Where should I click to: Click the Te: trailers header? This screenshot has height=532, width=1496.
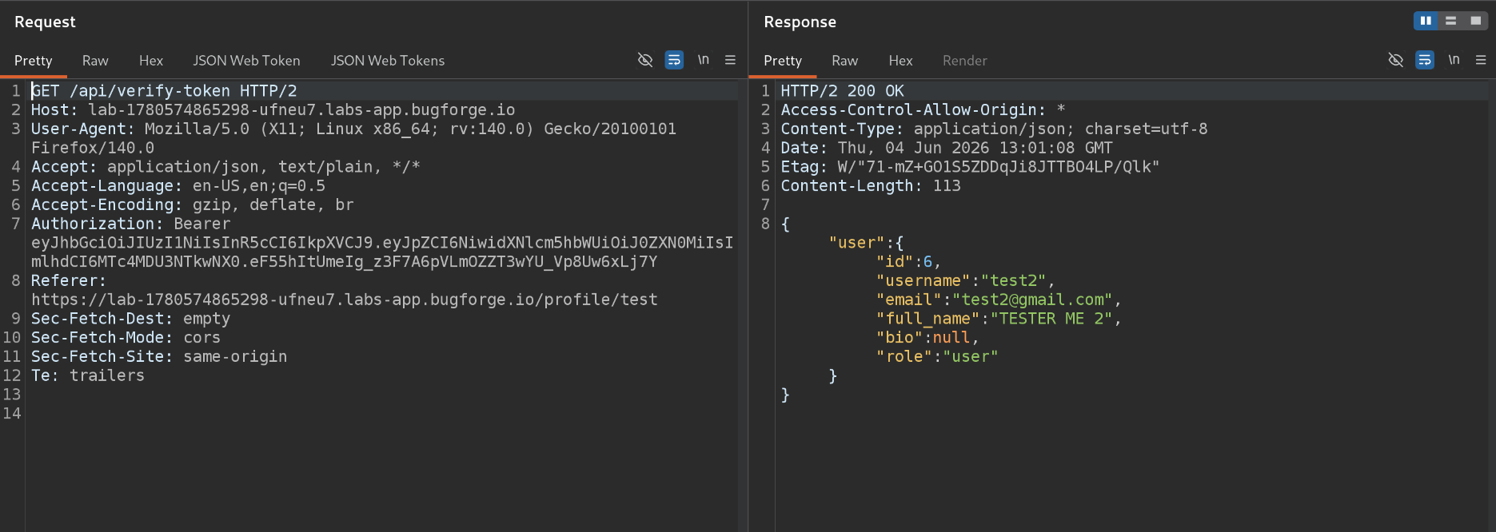pos(88,376)
